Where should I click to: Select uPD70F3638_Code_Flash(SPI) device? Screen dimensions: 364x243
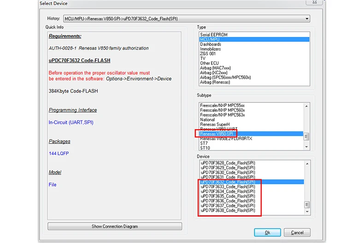(252, 210)
